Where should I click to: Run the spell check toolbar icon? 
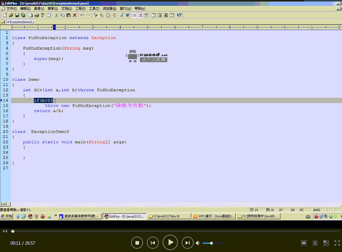click(x=43, y=15)
